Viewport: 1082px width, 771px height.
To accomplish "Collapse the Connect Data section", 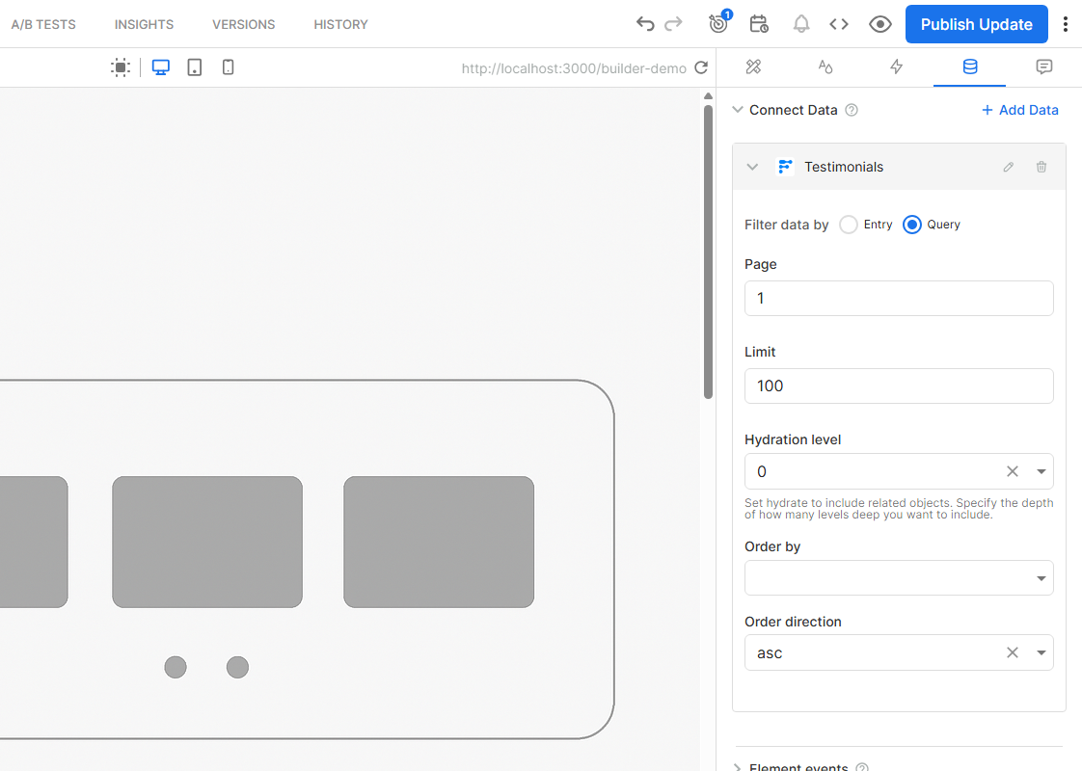I will point(738,110).
